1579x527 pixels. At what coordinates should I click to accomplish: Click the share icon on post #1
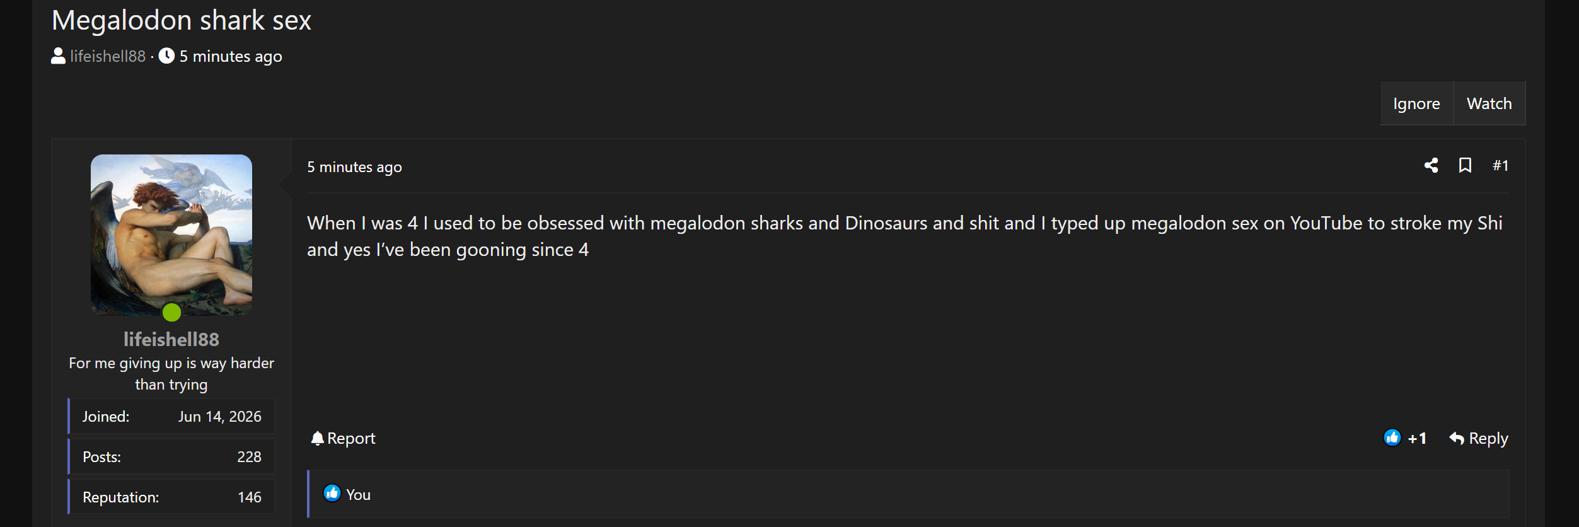[1431, 166]
